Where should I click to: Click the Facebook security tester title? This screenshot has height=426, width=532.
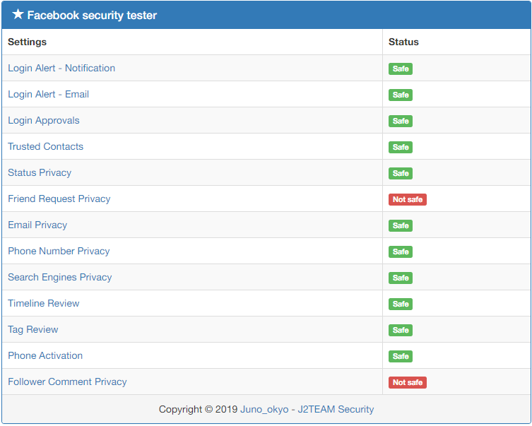[x=92, y=16]
